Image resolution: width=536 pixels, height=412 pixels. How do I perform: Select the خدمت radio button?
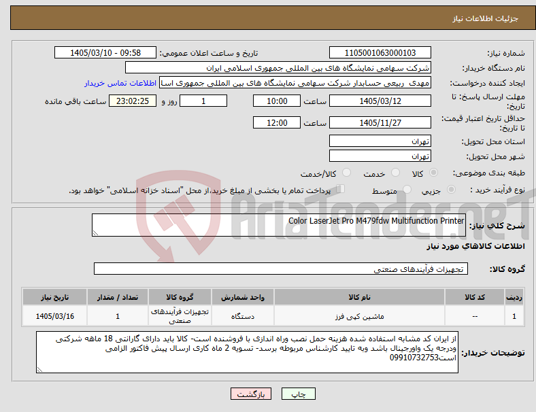[395, 173]
